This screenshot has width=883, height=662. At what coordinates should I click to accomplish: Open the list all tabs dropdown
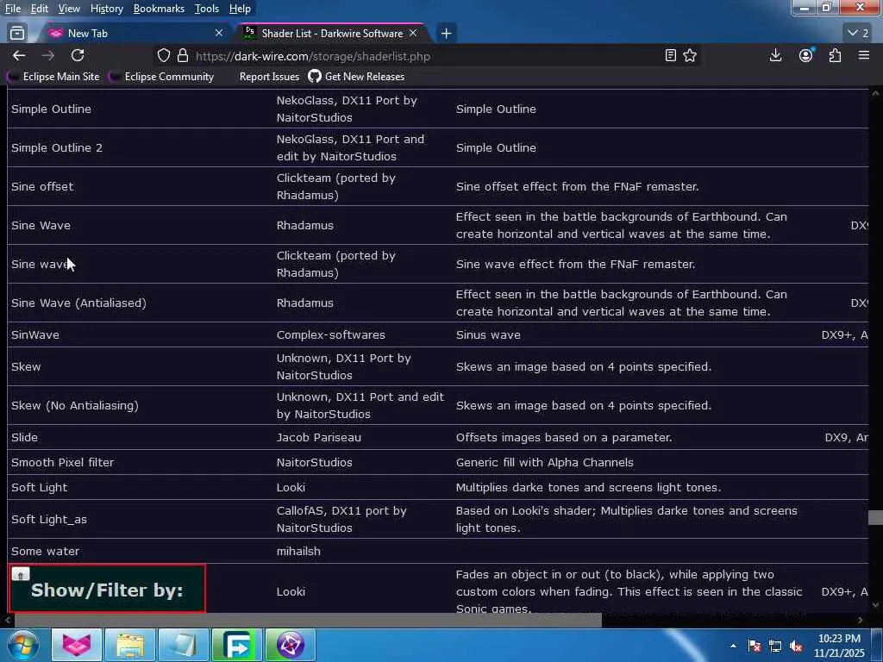[858, 34]
